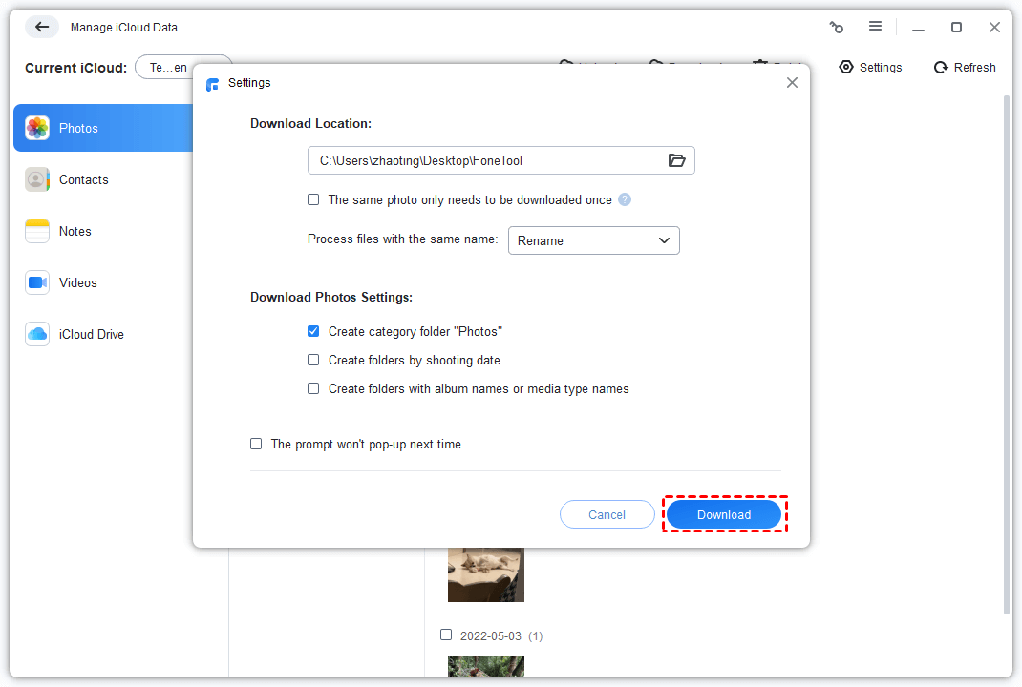Click the Download button
The height and width of the screenshot is (687, 1022).
tap(724, 514)
